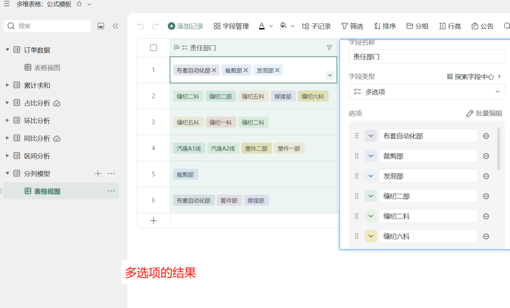This screenshot has height=308, width=510.
Task: Open the row 1 cell dropdown arrow
Action: (330, 75)
